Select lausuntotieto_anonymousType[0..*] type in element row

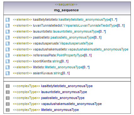click(79, 31)
